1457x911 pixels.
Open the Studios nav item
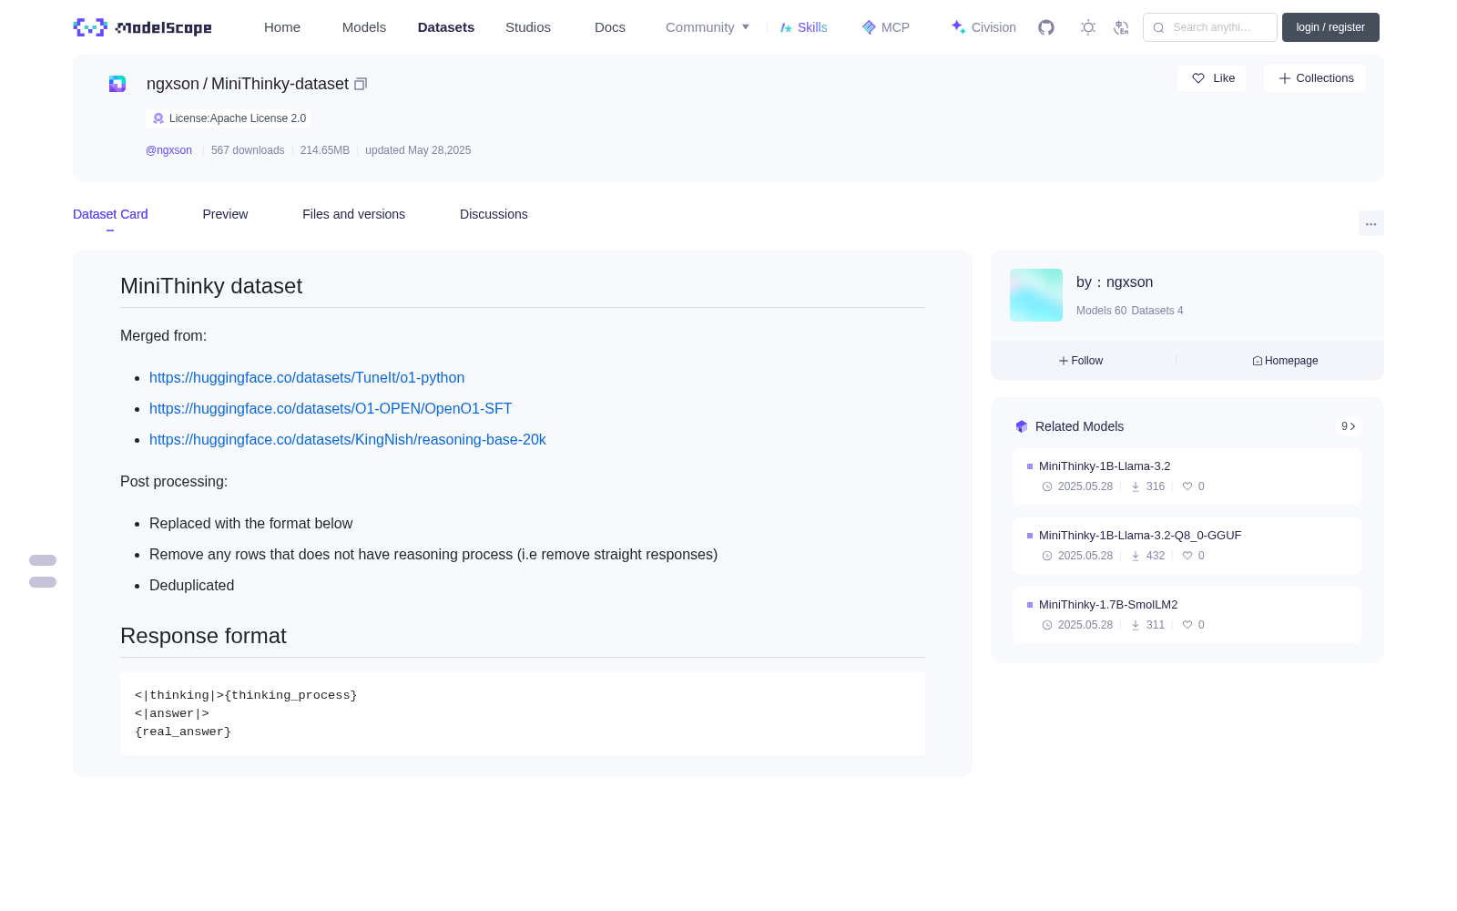tap(528, 27)
